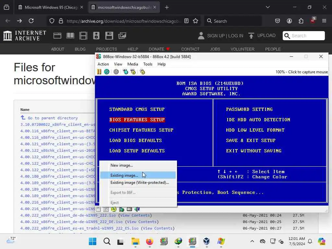The width and height of the screenshot is (332, 249).
Task: Open 4.00.222 WIN95_222_DE.iso file link
Action: click(x=71, y=222)
